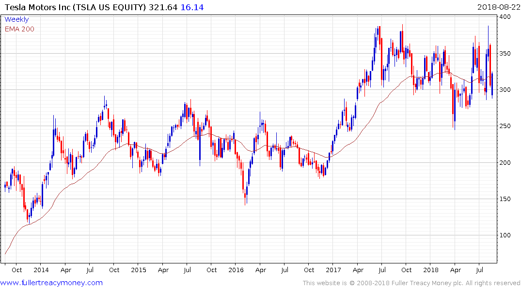Select the 400 price axis label
The image size is (521, 290).
505,17
